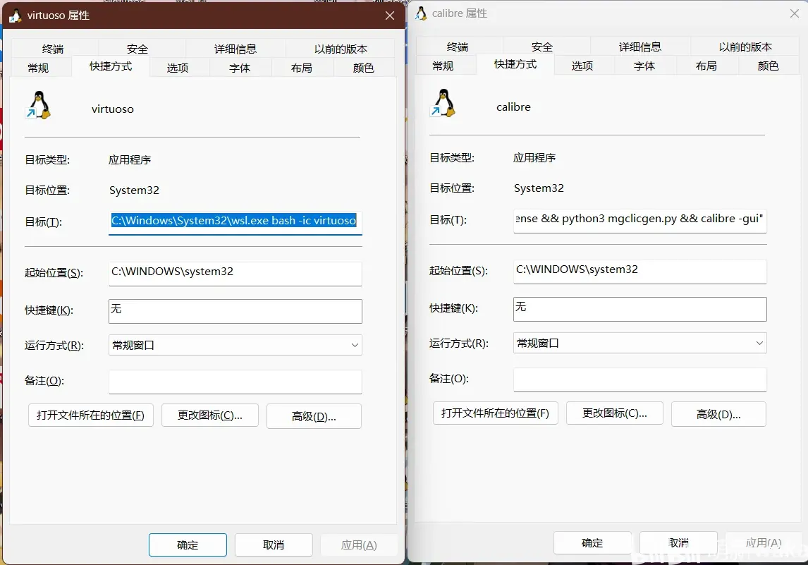Select the 快捷方式 tab in calibre properties
The height and width of the screenshot is (565, 808).
(515, 64)
